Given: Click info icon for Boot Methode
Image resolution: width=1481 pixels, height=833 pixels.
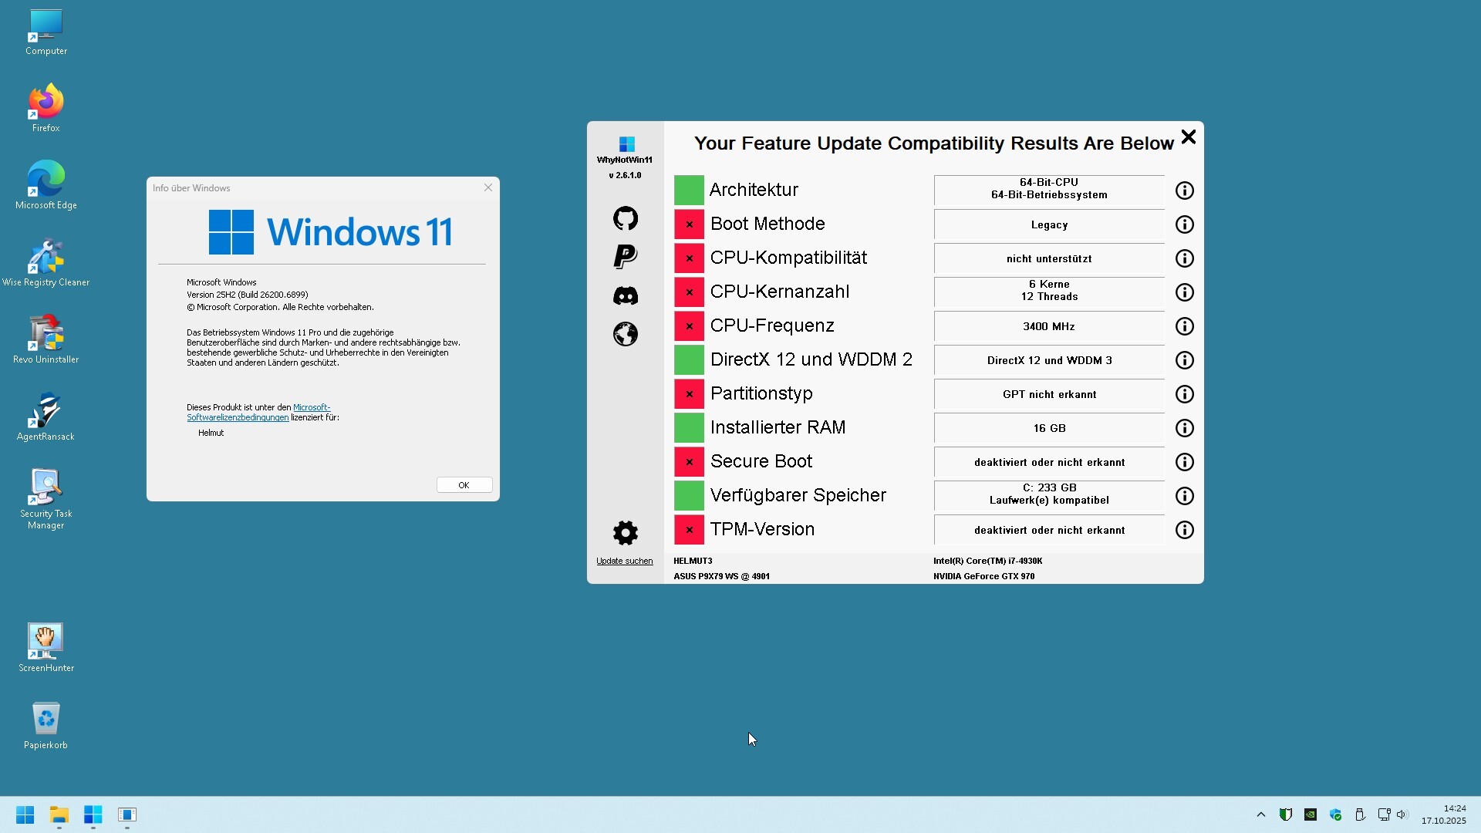Looking at the screenshot, I should pyautogui.click(x=1184, y=224).
